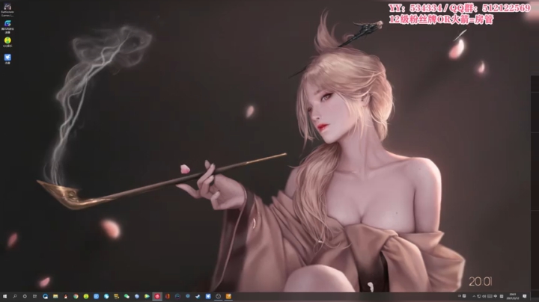Open the tray icon beside the clock

click(502, 296)
